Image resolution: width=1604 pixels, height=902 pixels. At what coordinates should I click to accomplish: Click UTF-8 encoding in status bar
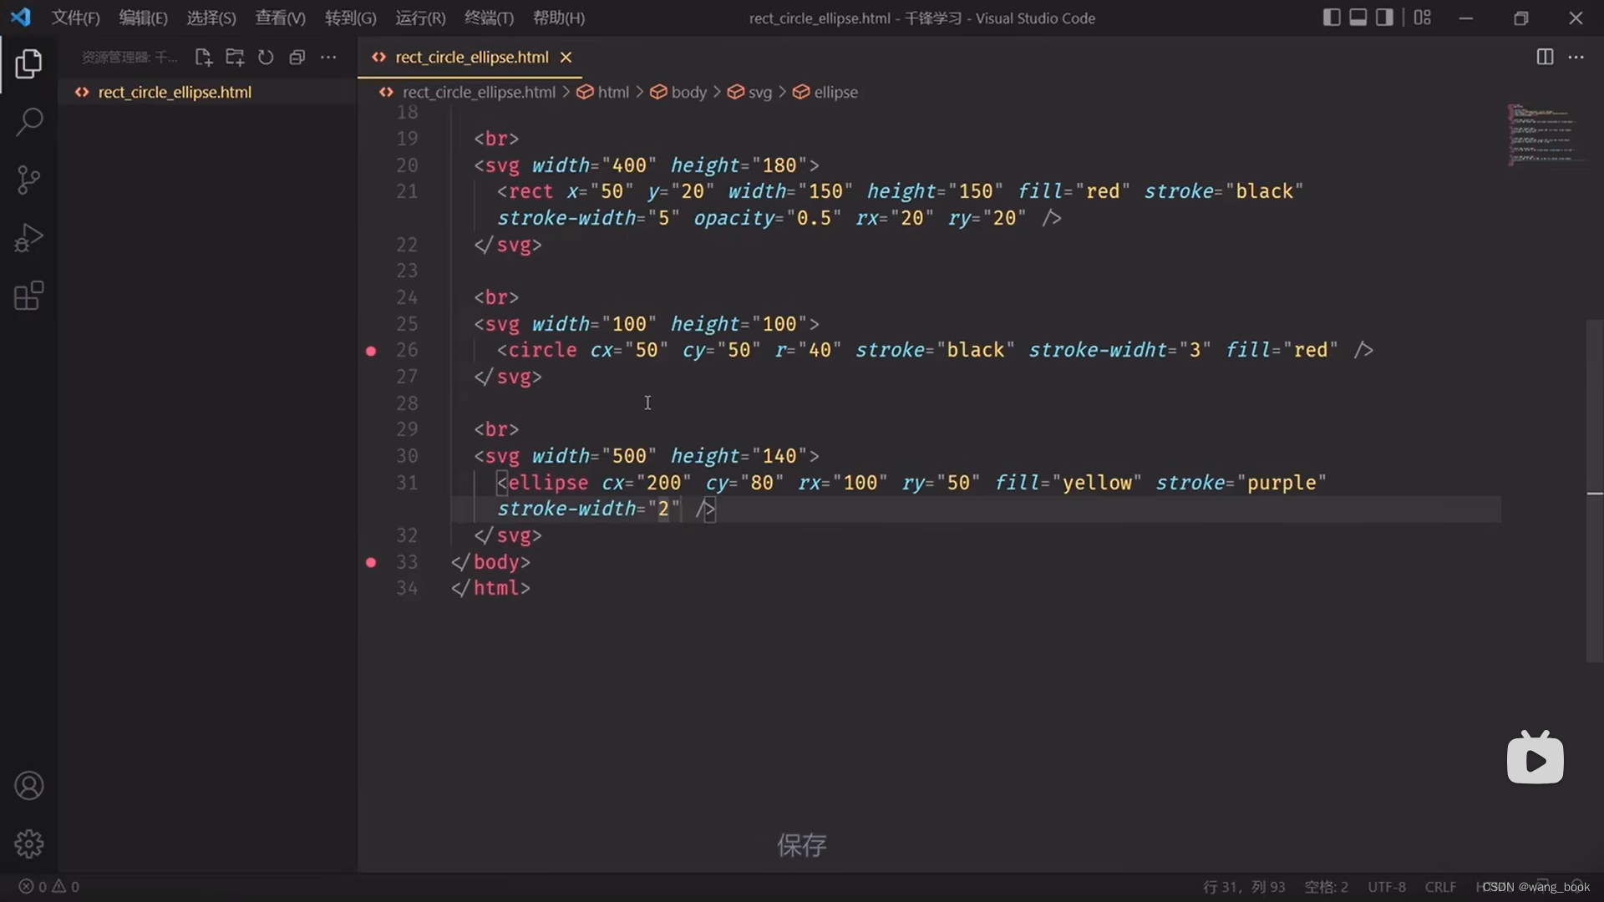click(1386, 887)
